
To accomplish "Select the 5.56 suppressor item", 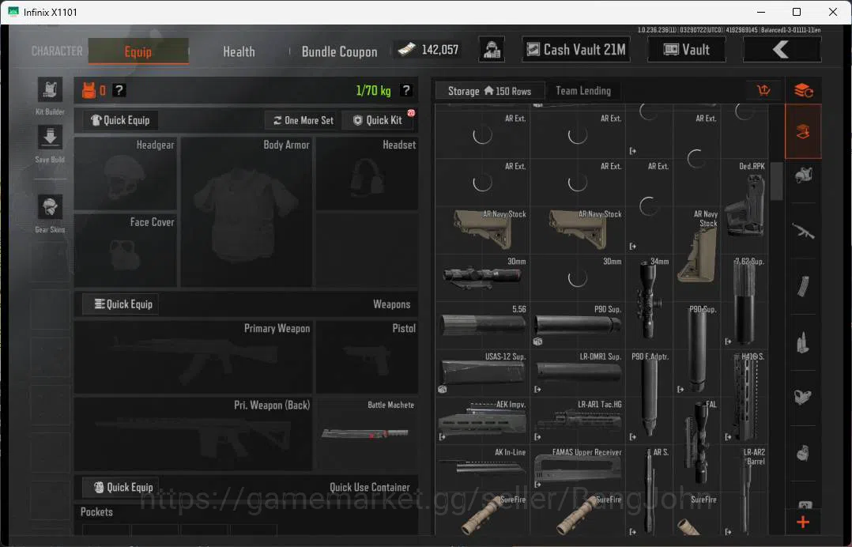I will pos(482,324).
